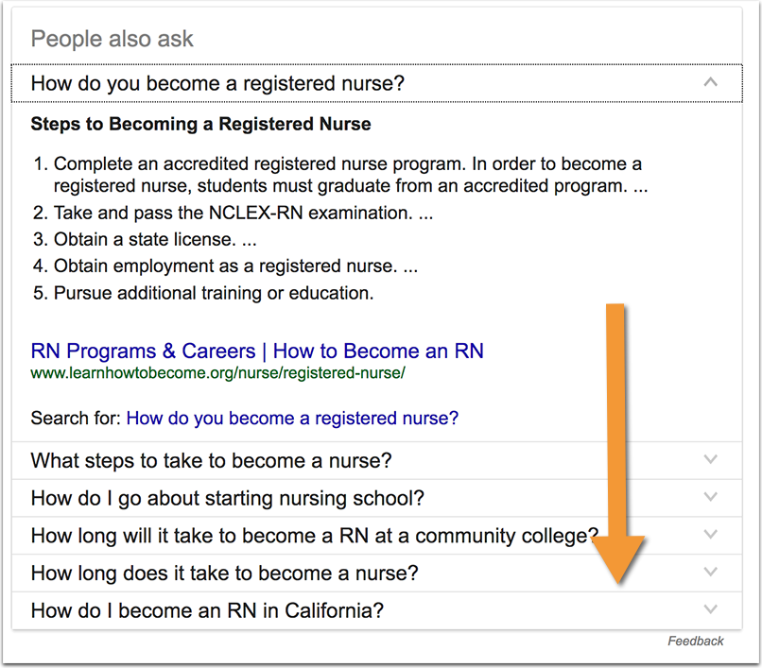Click the arrow icon for the nursing school question
Screen dimensions: 762x668
711,497
